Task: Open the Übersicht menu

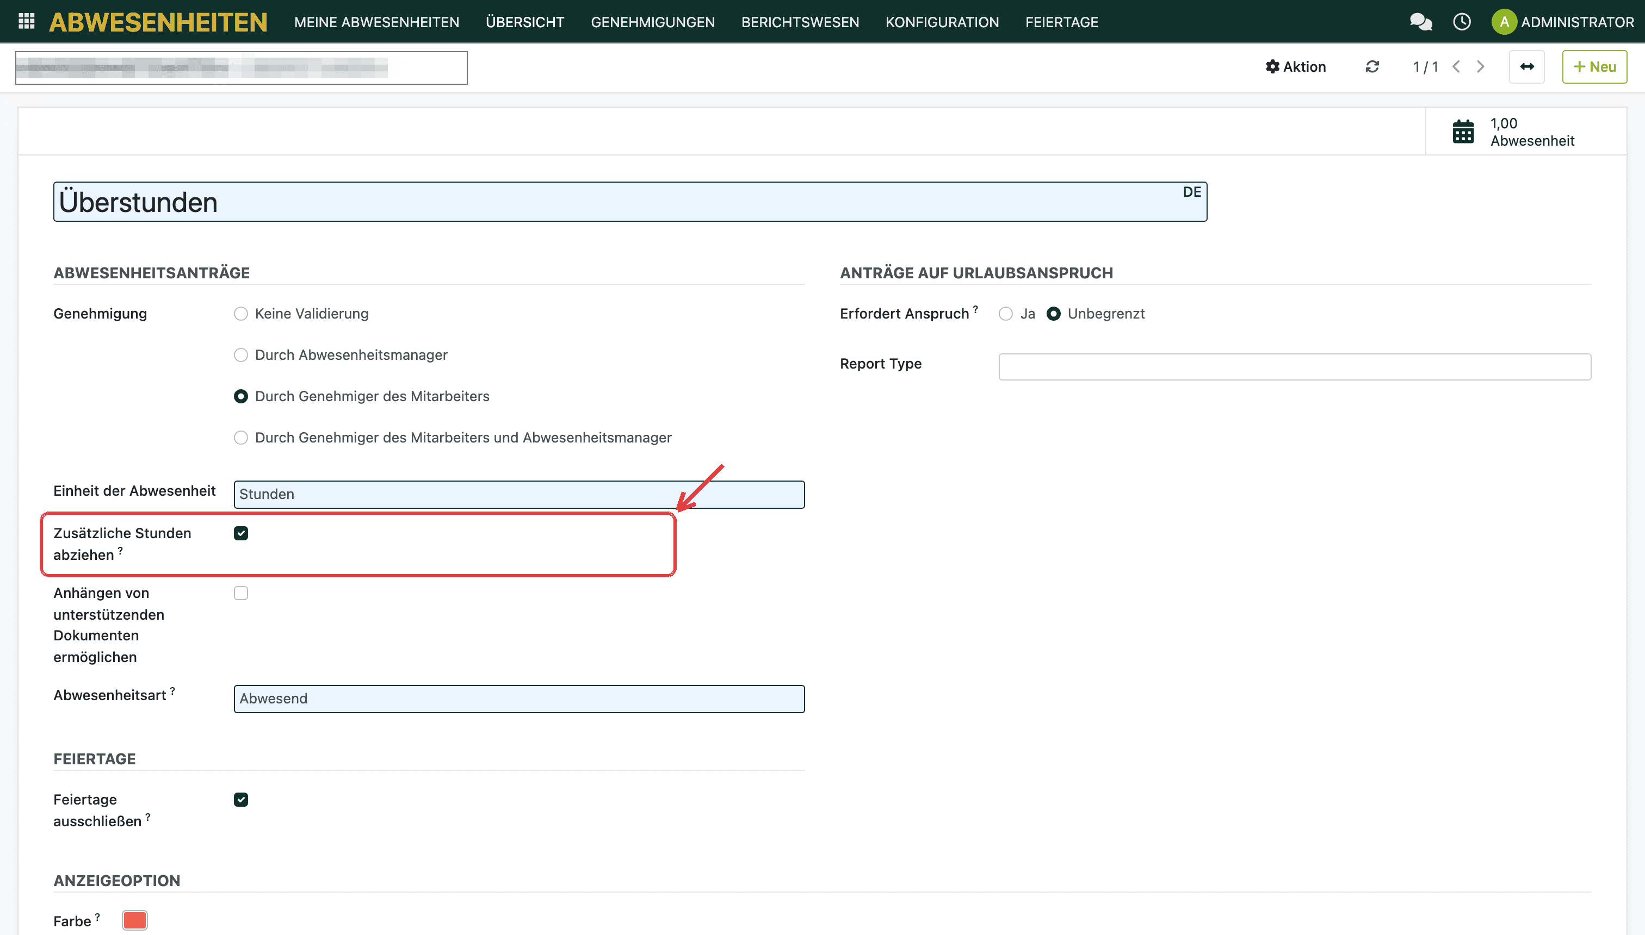Action: point(525,22)
